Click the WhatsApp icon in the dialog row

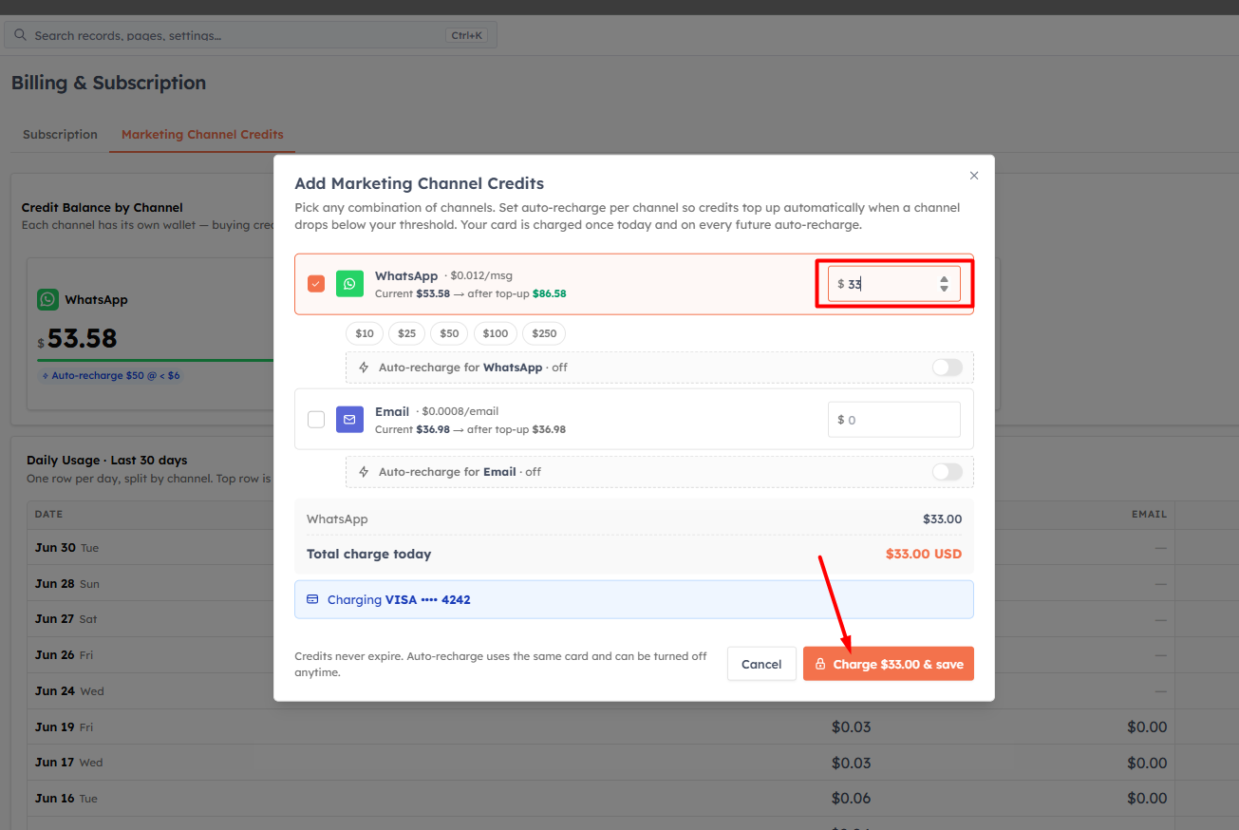(349, 283)
